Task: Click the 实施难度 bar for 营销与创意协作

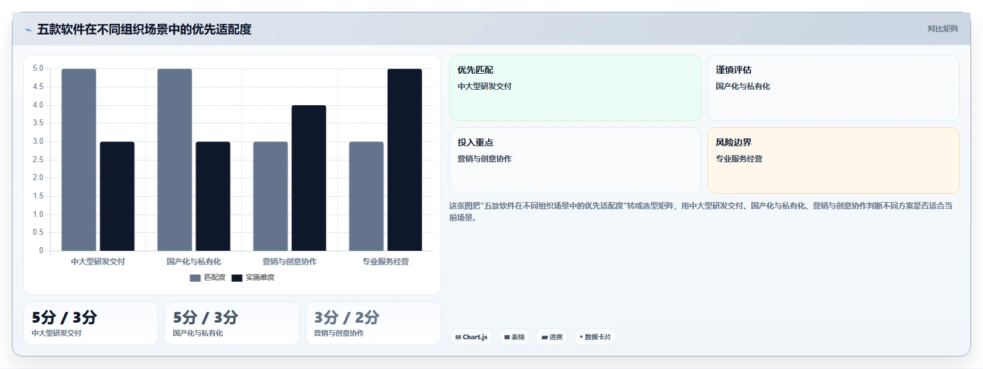Action: click(x=309, y=178)
